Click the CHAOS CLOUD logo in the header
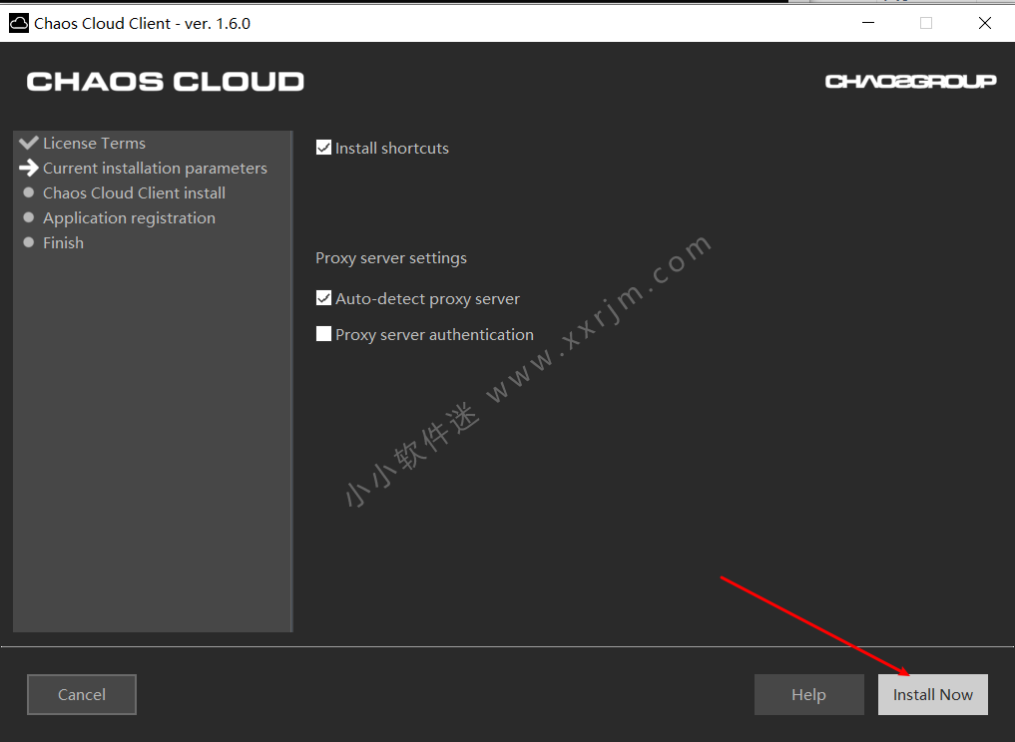Image resolution: width=1015 pixels, height=742 pixels. pyautogui.click(x=165, y=82)
